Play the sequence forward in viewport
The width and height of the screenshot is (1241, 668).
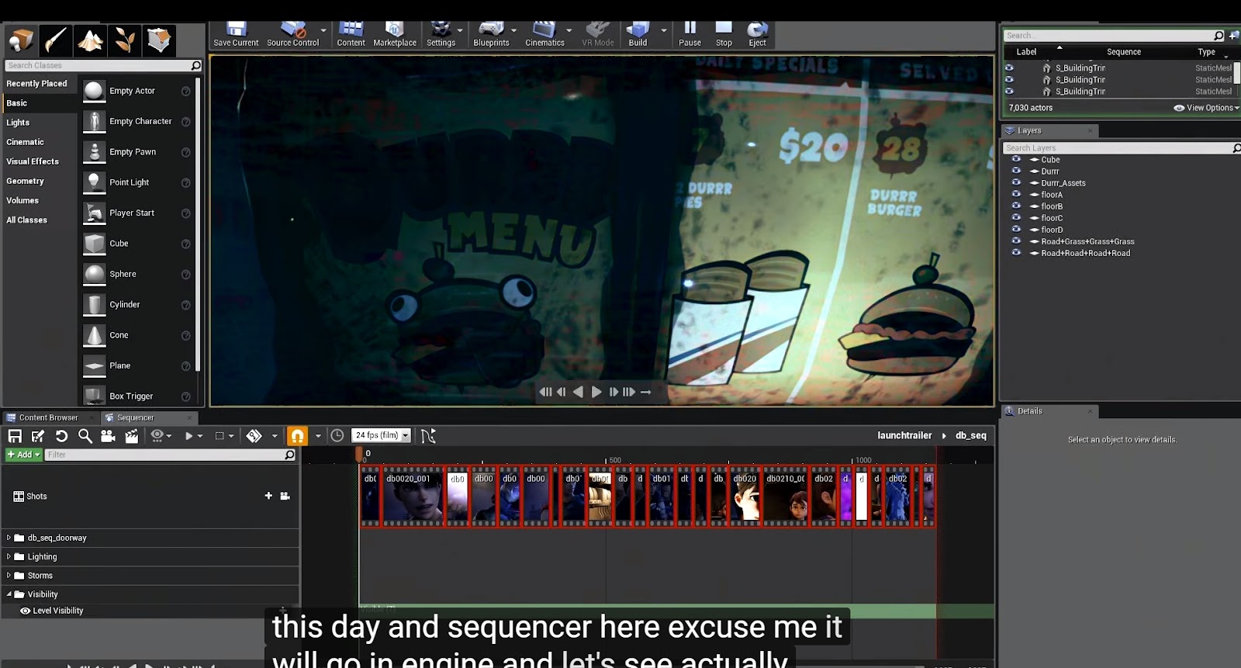click(x=596, y=392)
